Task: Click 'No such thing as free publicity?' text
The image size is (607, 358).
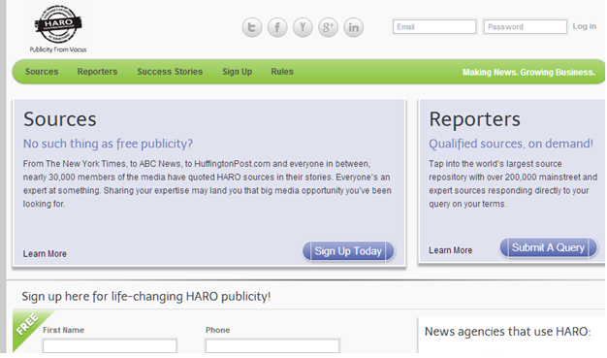Action: (108, 144)
